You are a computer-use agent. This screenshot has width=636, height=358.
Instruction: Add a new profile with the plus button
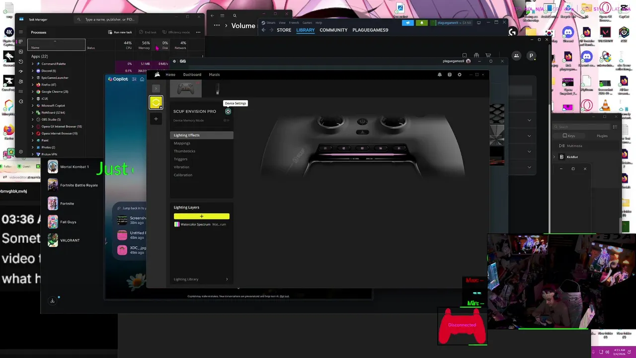coord(156,119)
